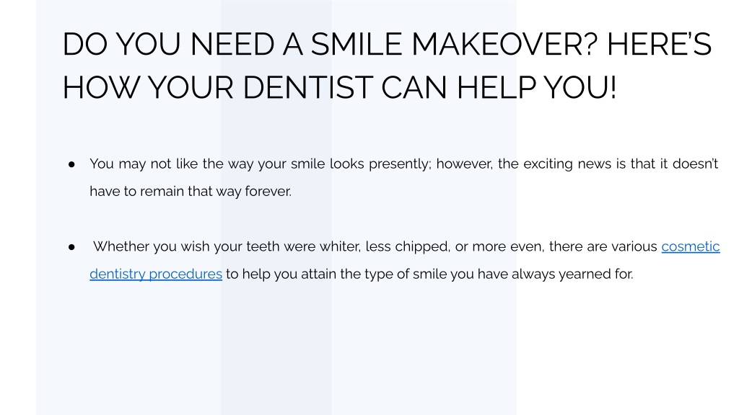
Task: Follow the 'dentistry procedures' link
Action: pos(156,274)
